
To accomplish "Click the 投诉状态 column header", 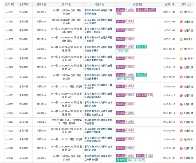I will [186, 4].
